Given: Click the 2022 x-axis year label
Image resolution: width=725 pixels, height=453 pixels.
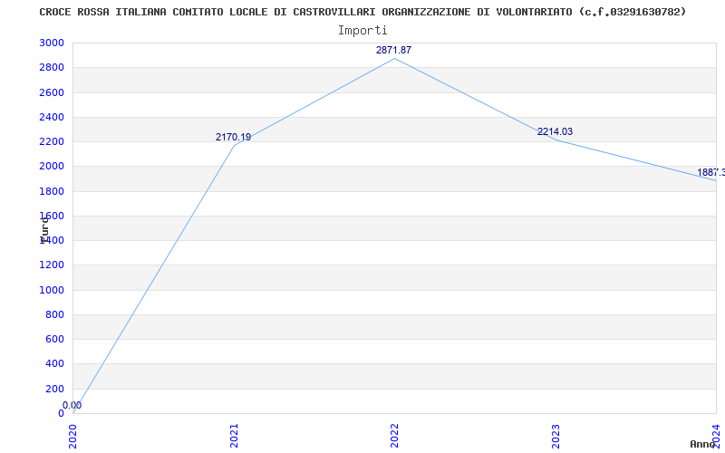Looking at the screenshot, I should (x=394, y=436).
